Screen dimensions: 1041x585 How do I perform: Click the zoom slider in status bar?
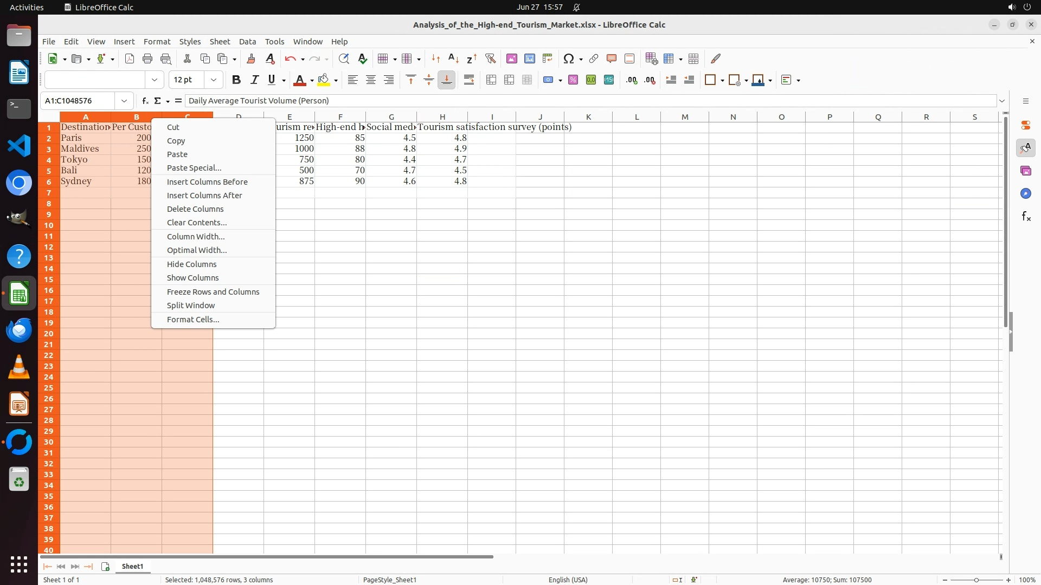click(x=976, y=580)
